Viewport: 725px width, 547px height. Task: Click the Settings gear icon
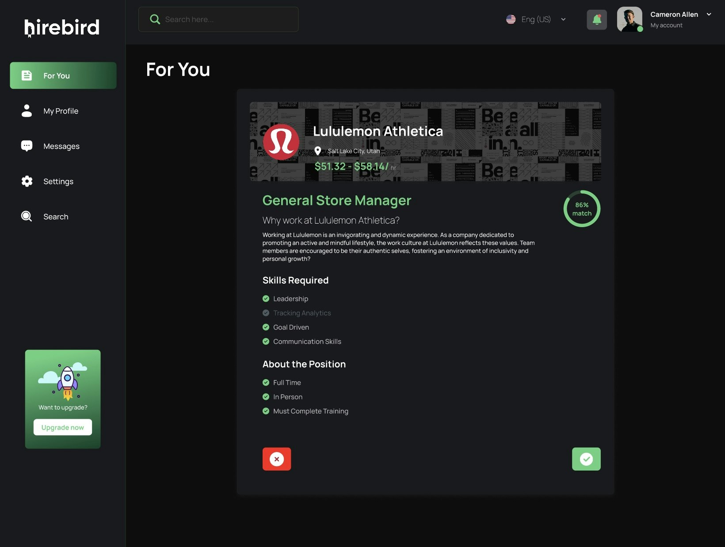[27, 181]
